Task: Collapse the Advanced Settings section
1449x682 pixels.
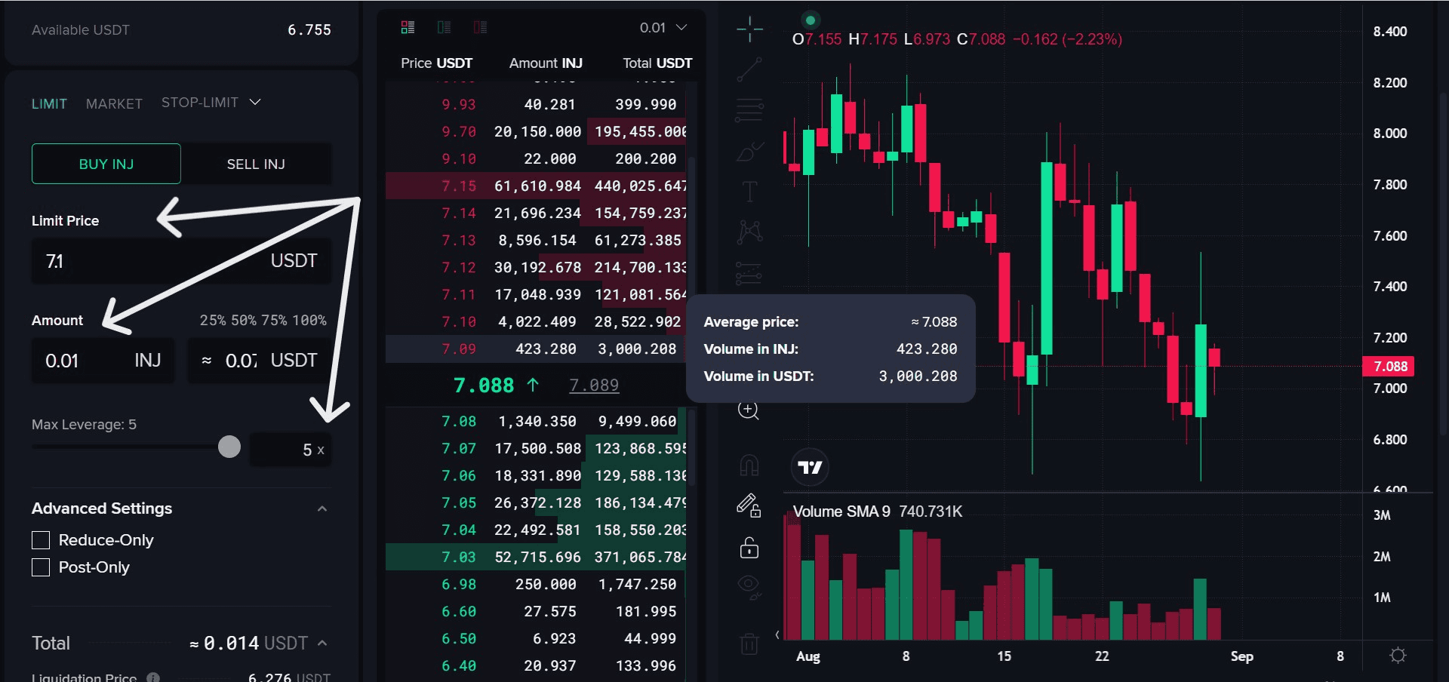Action: point(322,508)
